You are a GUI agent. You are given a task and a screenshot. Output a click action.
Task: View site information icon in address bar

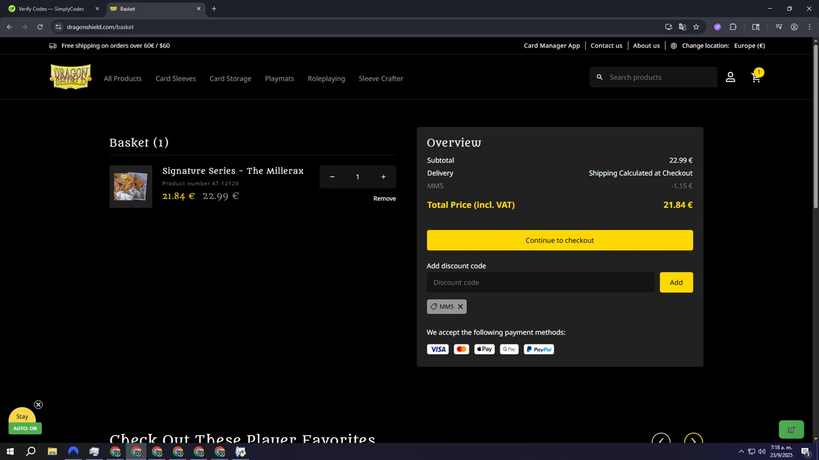[58, 27]
